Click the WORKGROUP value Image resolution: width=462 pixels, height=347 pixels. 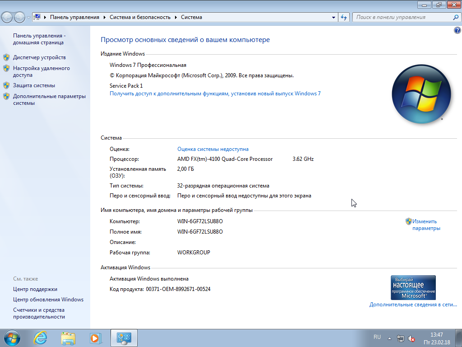[x=194, y=253]
